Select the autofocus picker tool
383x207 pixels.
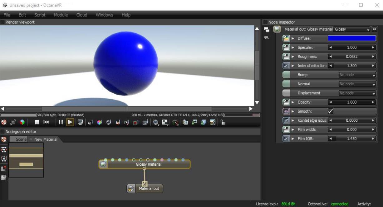pos(90,122)
